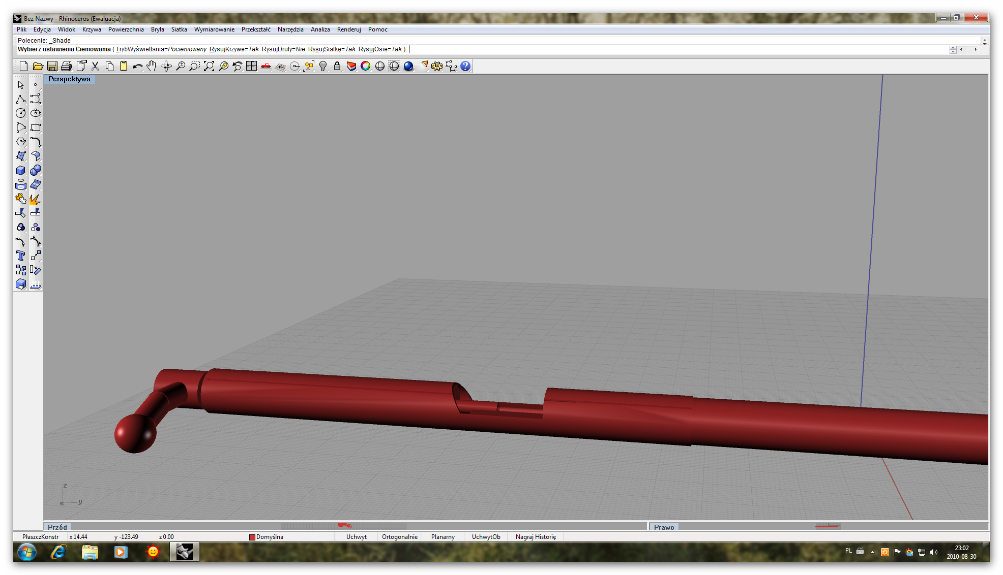Select the Box solid tool
This screenshot has width=1003, height=575.
(x=21, y=170)
